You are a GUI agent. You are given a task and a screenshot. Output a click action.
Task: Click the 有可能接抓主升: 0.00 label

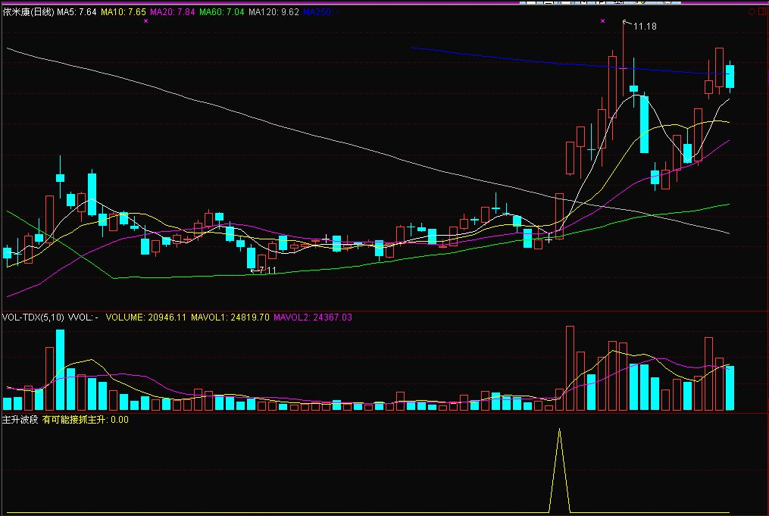tap(86, 420)
